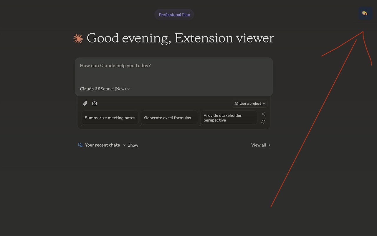Choose the Provide stakeholder perspective suggestion
The height and width of the screenshot is (236, 377).
coord(229,118)
